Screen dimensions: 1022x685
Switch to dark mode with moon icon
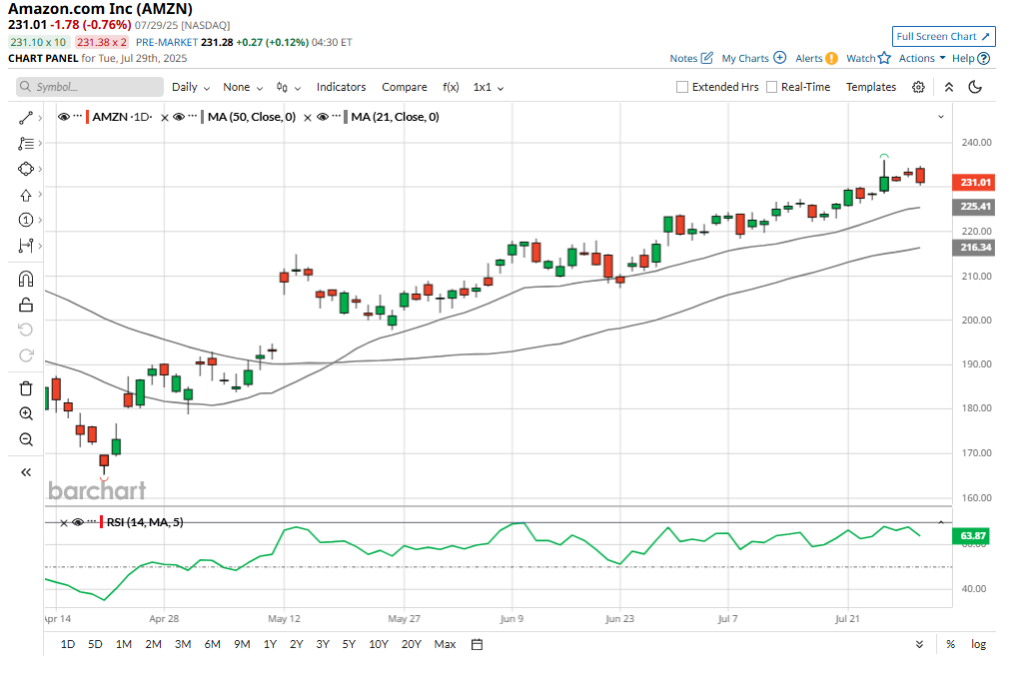(976, 87)
